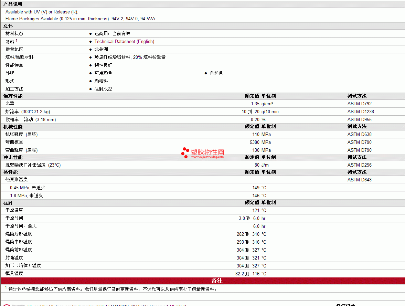Click the value 80 J/m
Image resolution: width=405 pixels, height=306 pixels.
[x=262, y=165]
